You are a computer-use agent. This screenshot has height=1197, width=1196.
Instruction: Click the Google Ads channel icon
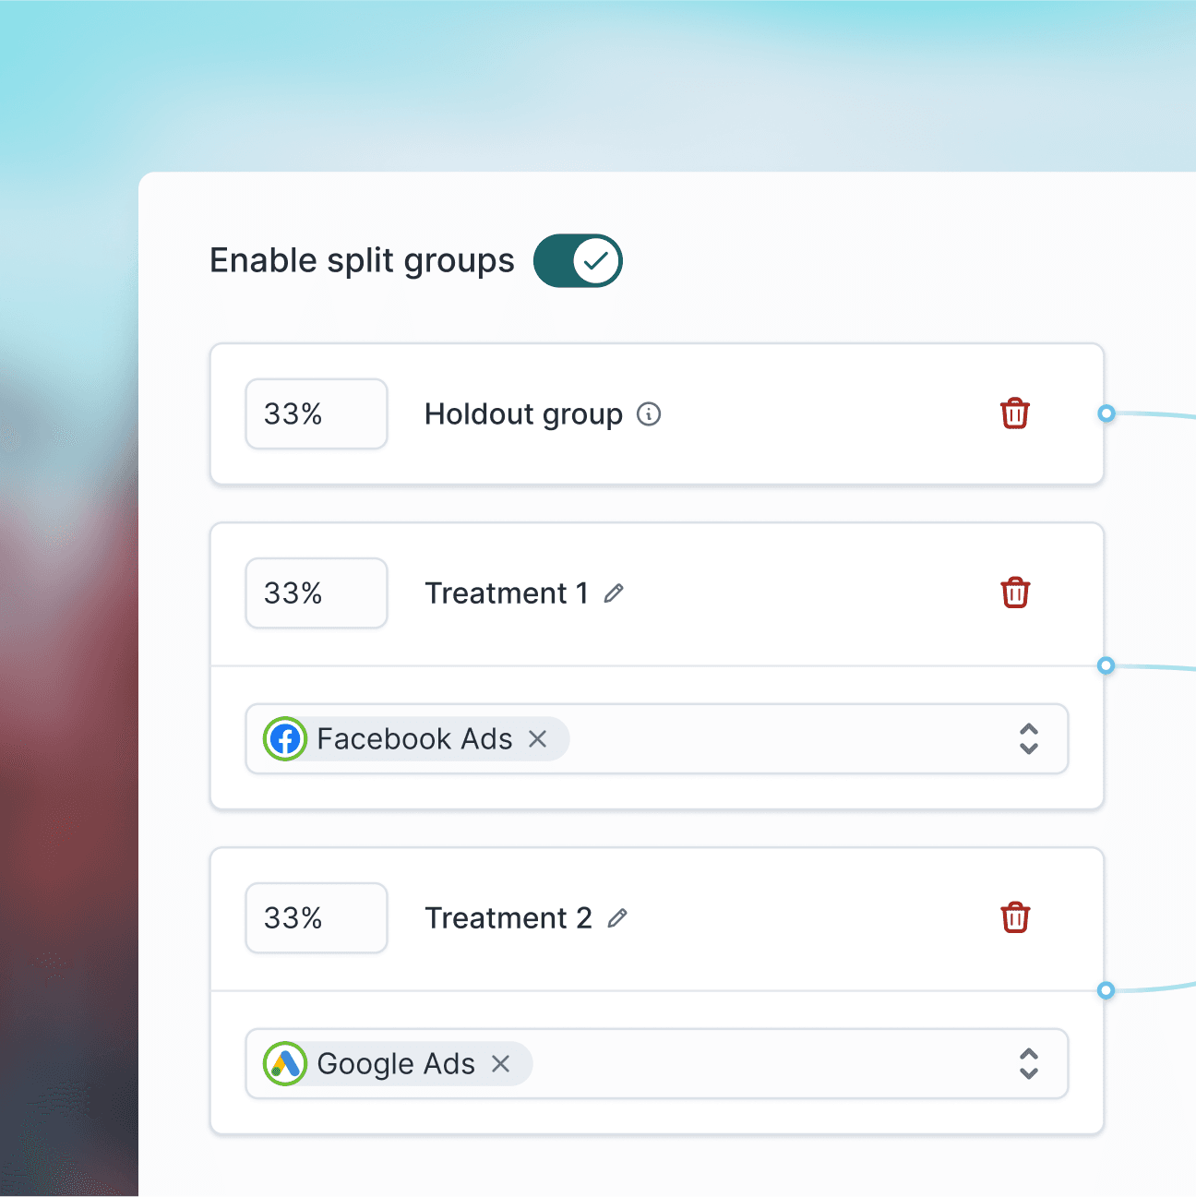pos(285,1063)
